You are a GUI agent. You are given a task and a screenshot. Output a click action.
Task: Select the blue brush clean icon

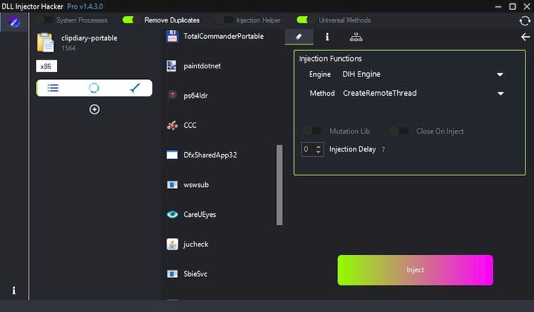[x=135, y=88]
